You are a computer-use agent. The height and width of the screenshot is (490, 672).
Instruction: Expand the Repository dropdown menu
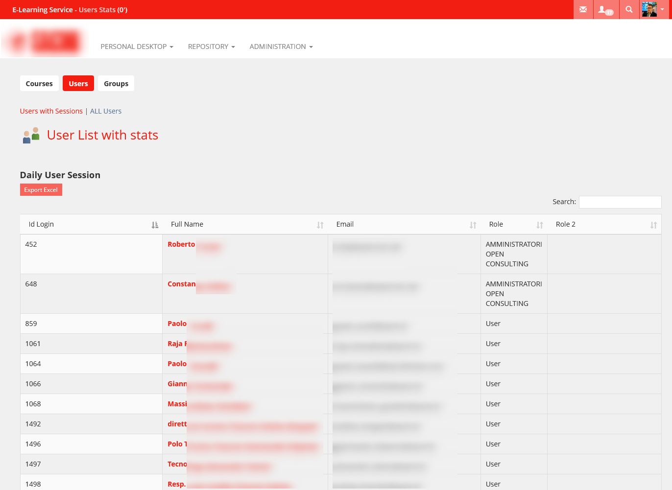(x=211, y=47)
